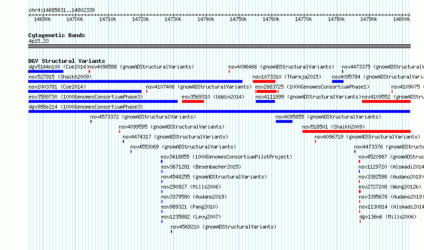Screen dimensions: 424x250
Task: Open the esv2727208 (Wong2012b) label
Action: click(390, 187)
